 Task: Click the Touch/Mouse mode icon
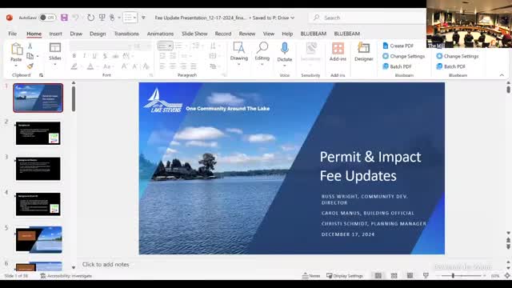tap(112, 18)
